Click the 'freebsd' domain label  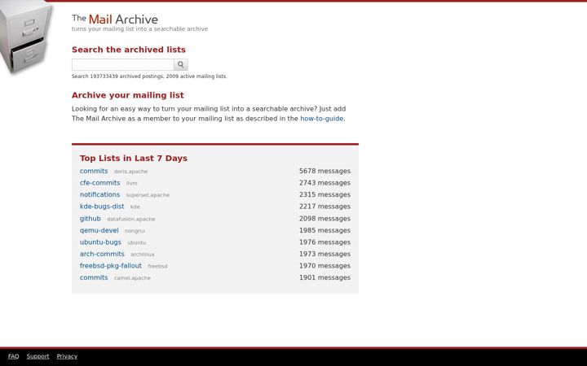point(157,266)
